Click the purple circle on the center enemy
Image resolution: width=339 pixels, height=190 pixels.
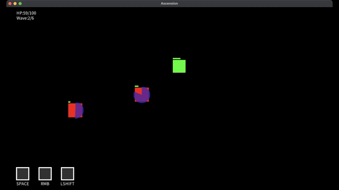coord(143,96)
